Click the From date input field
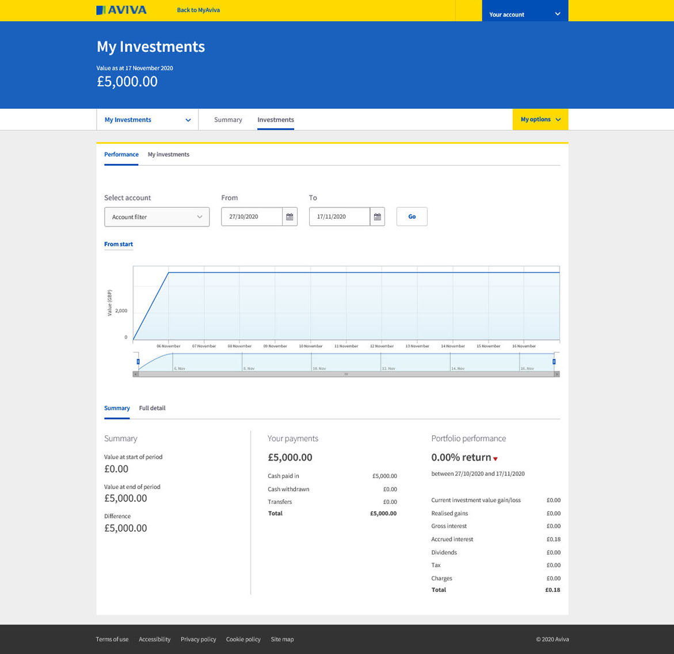674x654 pixels. [x=252, y=216]
